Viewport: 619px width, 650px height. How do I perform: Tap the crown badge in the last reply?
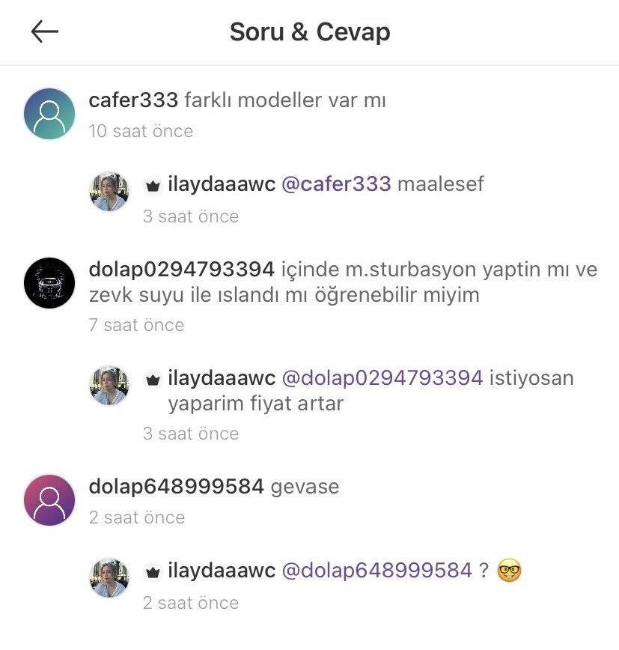(x=153, y=572)
